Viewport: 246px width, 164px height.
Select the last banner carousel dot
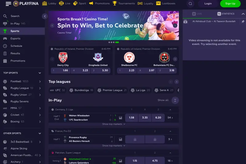coord(117,42)
